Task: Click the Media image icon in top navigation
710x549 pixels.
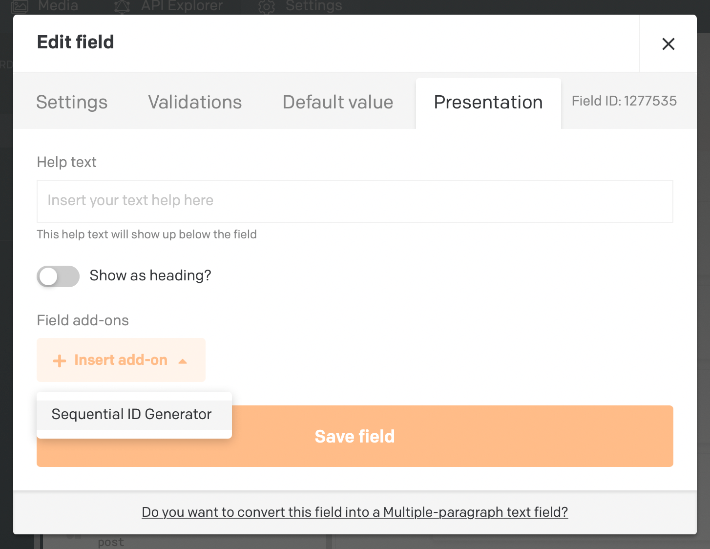Action: [20, 6]
